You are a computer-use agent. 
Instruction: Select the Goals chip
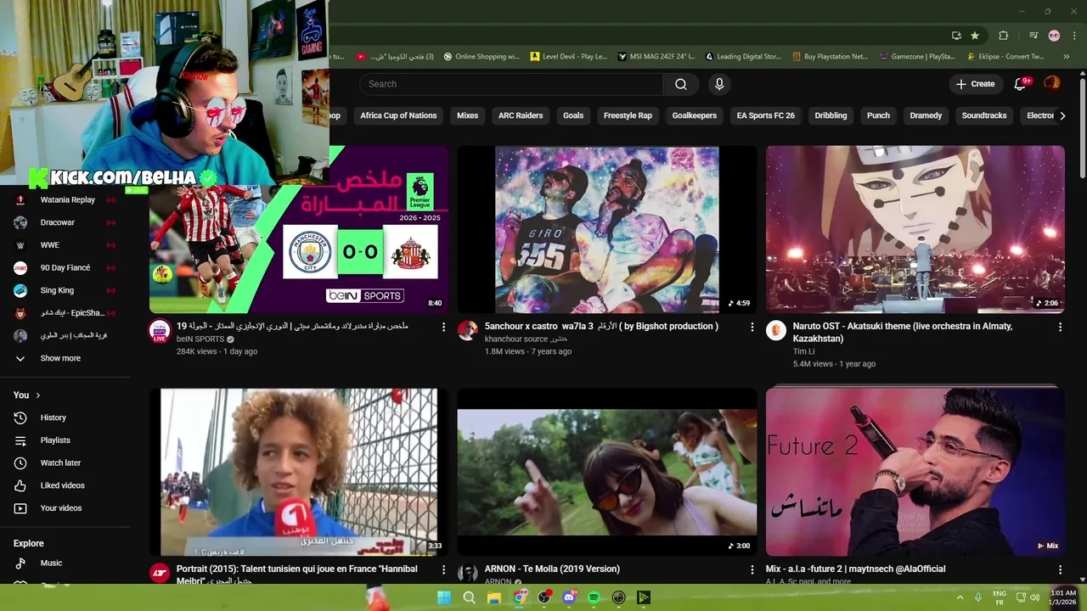pyautogui.click(x=573, y=115)
